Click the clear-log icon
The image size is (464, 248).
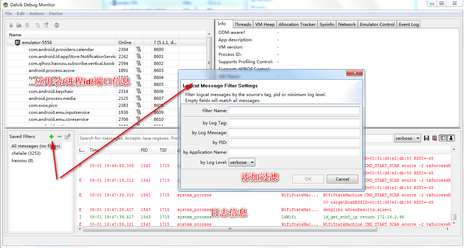435,138
